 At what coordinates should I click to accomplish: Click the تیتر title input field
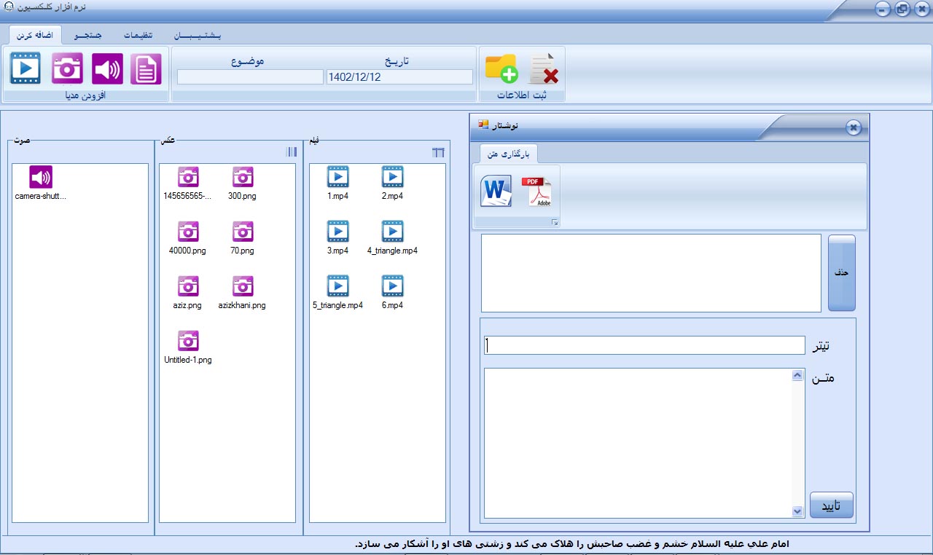point(644,345)
